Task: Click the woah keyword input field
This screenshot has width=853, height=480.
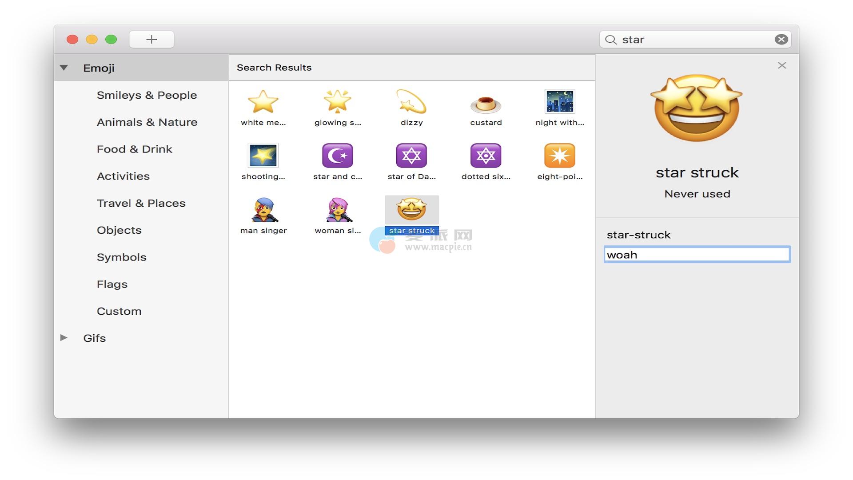Action: click(697, 255)
